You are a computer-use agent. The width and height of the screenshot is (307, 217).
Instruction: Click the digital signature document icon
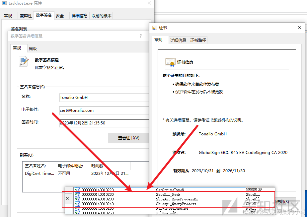[24, 61]
